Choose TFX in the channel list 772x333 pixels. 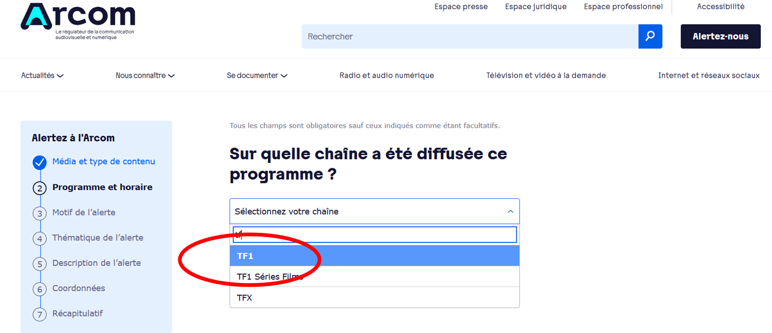(374, 298)
